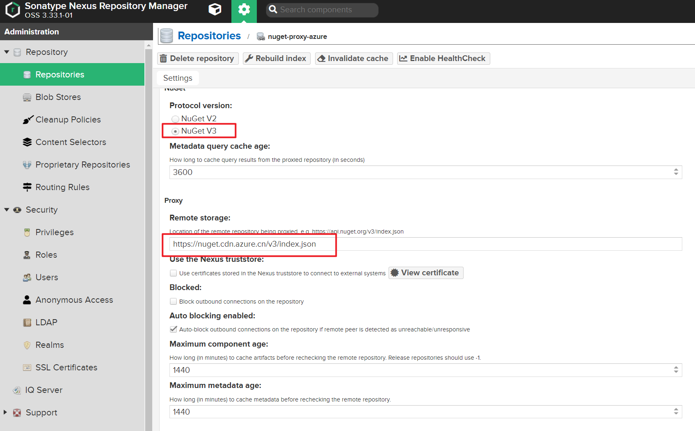Click the Search components field

pos(322,10)
